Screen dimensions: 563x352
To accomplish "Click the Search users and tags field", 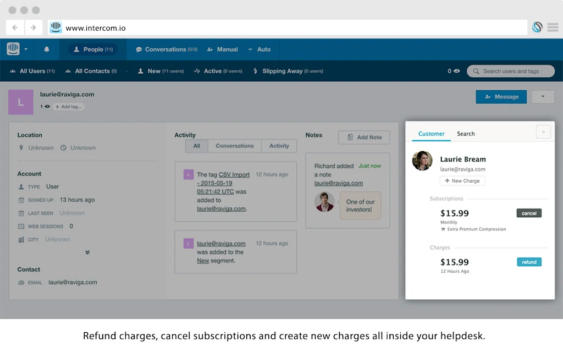I will coord(511,71).
